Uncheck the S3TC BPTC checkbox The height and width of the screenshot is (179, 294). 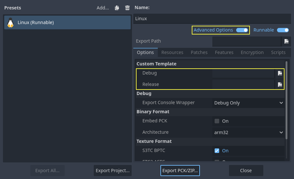click(x=217, y=151)
